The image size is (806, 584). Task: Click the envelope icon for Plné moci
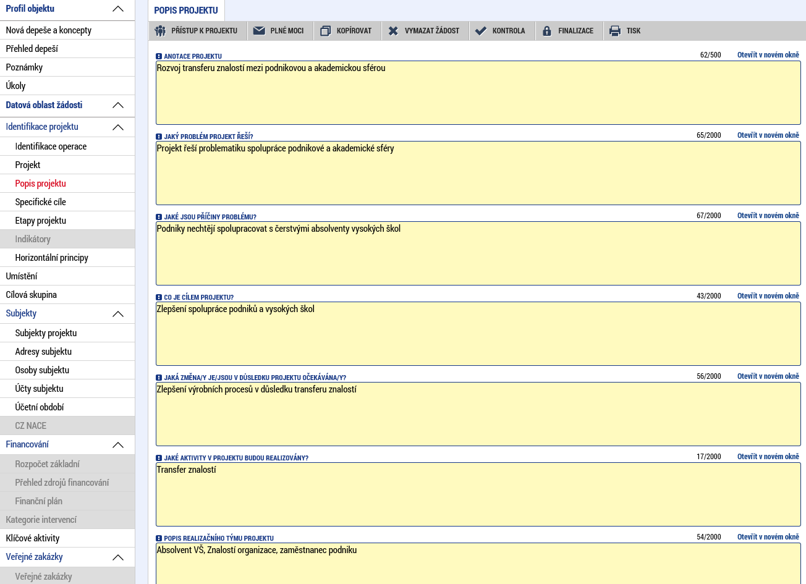259,31
